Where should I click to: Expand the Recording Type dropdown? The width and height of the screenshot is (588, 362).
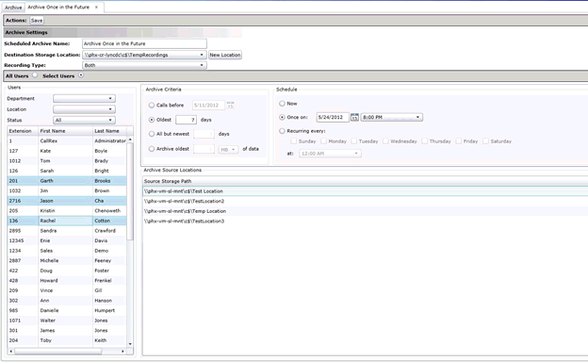(144, 65)
